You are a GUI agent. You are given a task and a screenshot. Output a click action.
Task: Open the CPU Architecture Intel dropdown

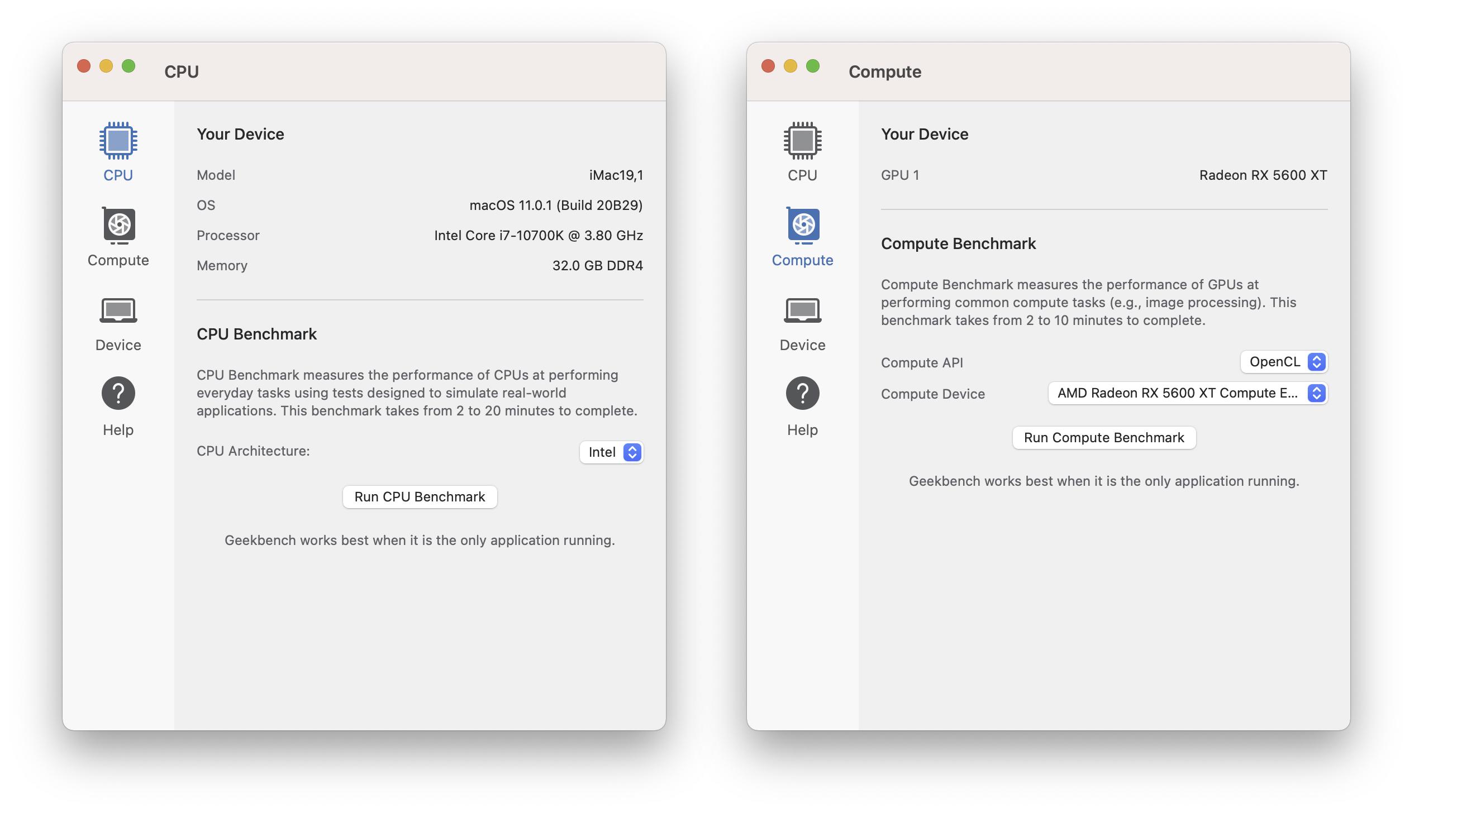611,452
